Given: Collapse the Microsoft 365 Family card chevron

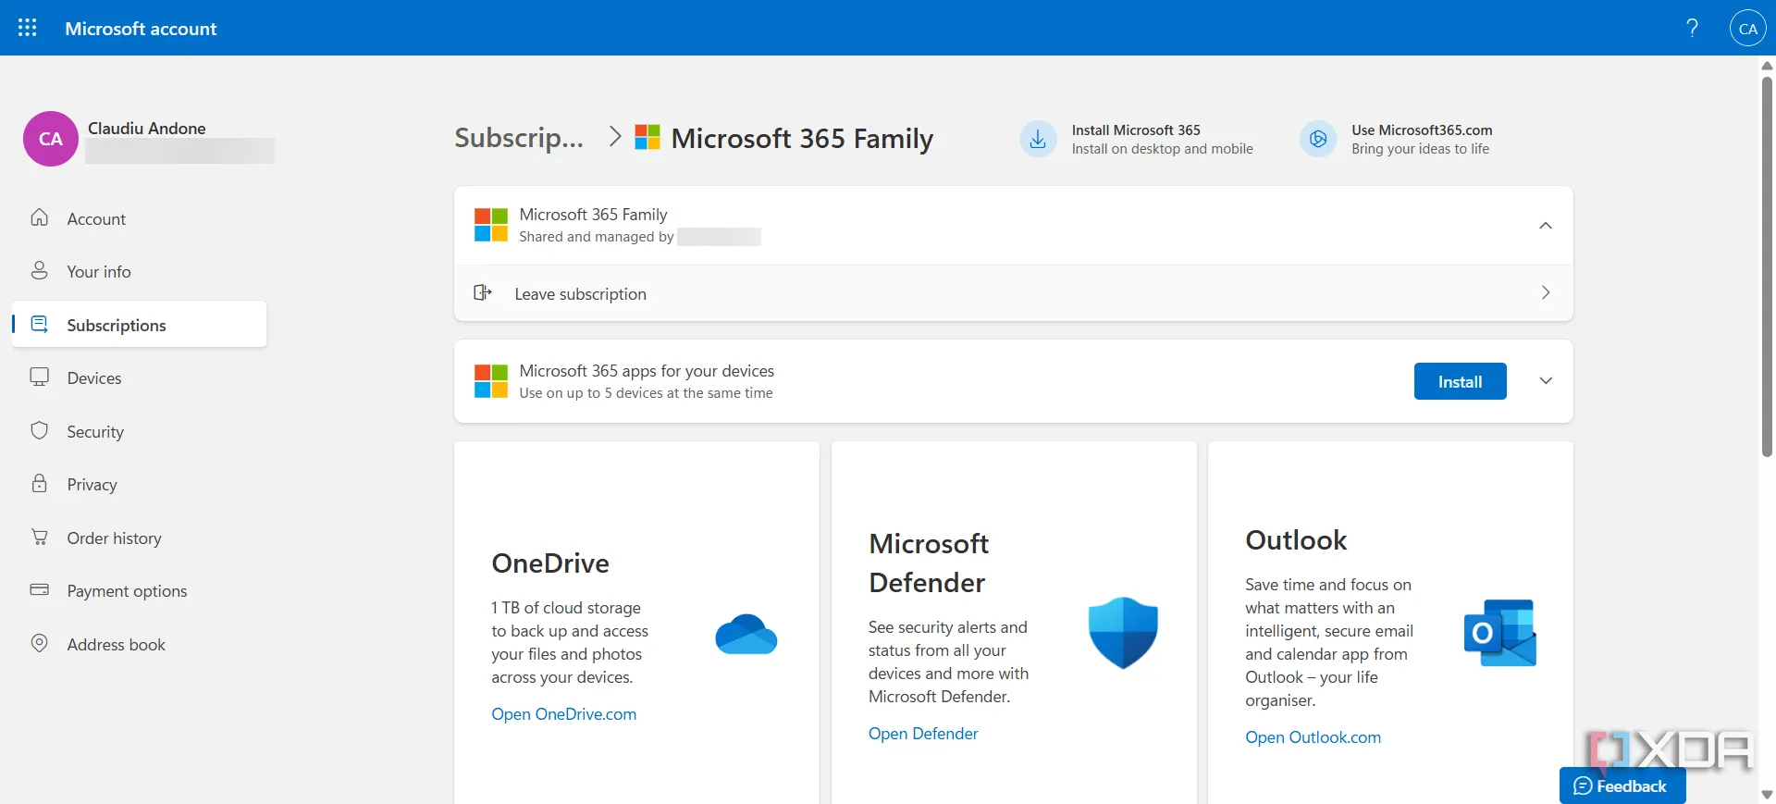Looking at the screenshot, I should coord(1545,226).
